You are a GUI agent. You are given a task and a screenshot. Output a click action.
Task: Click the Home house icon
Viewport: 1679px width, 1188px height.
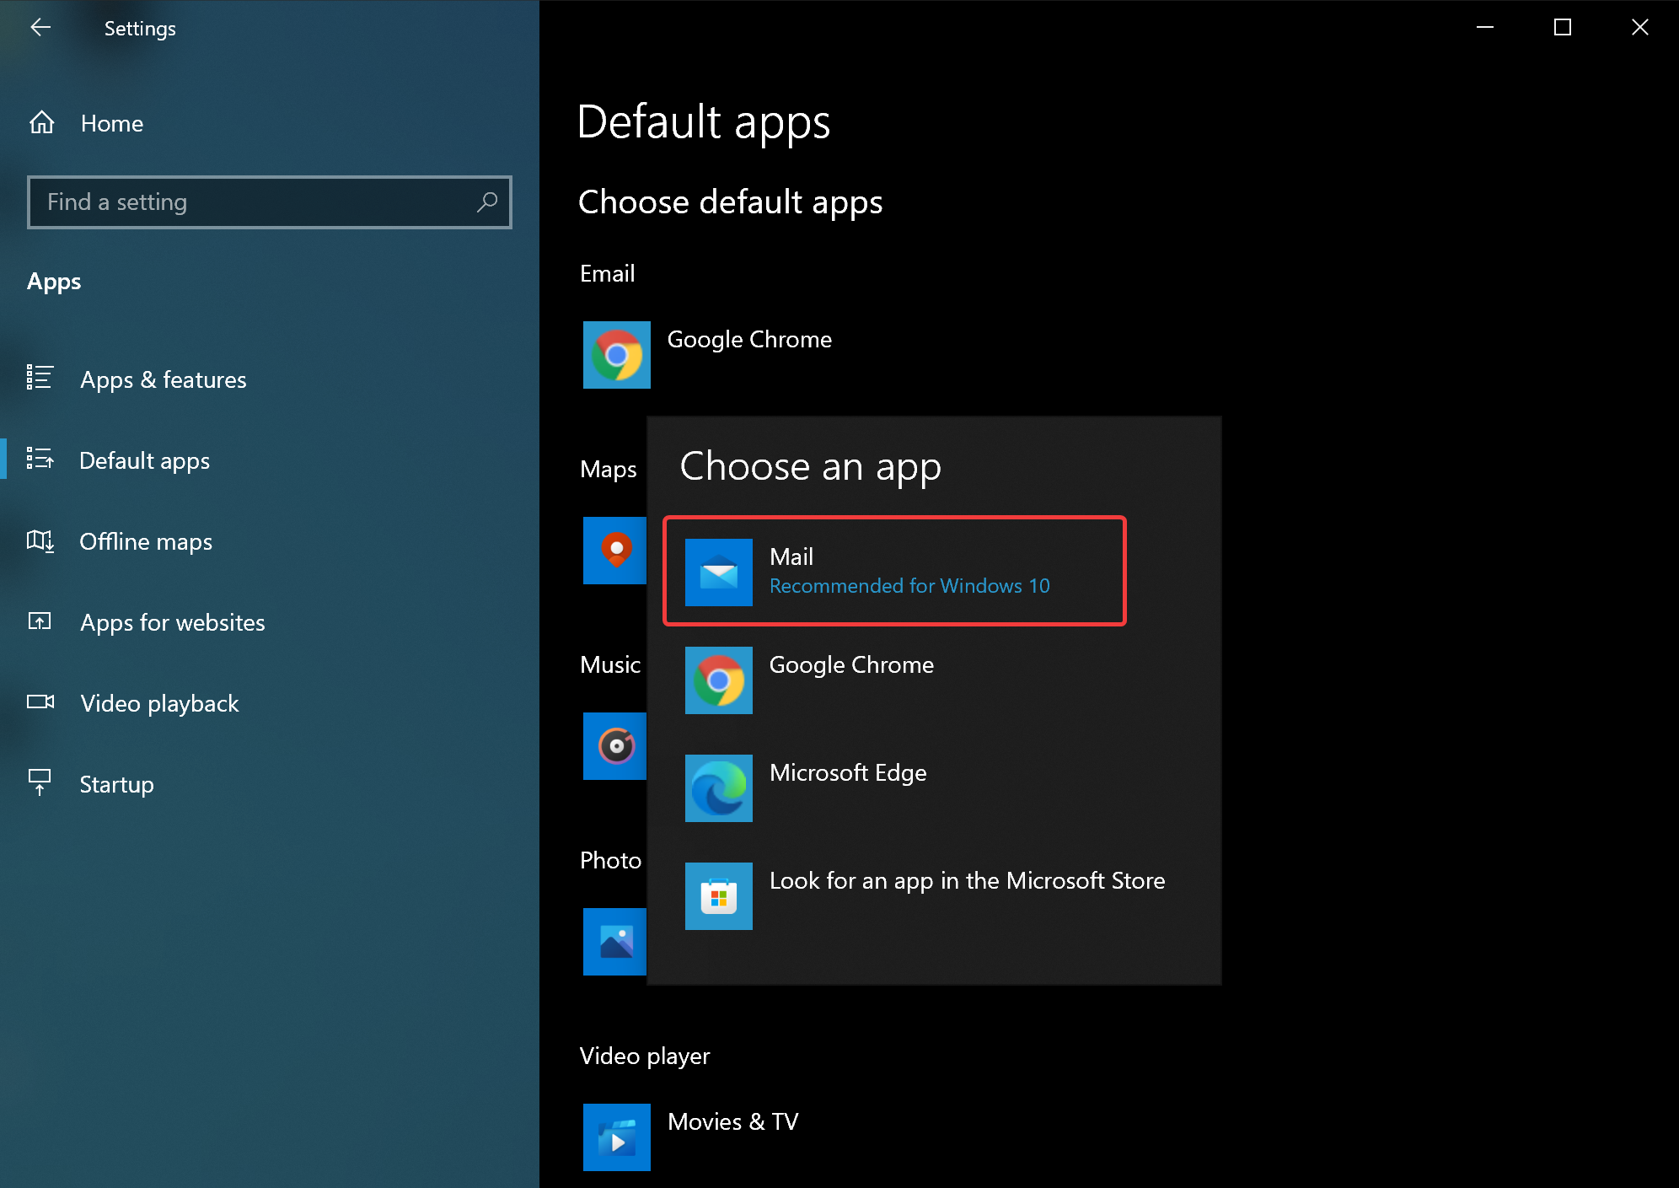click(42, 123)
